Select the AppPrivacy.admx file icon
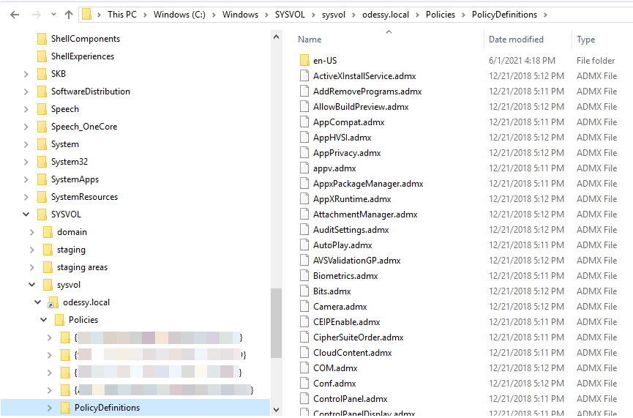 point(304,153)
